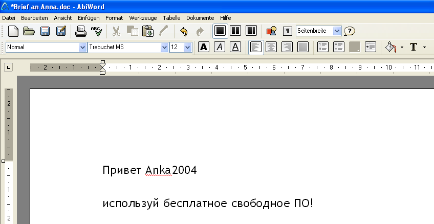Screen dimensions: 434x224
Task: Click the indent hourglass marker on the ruler
Action: point(103,67)
